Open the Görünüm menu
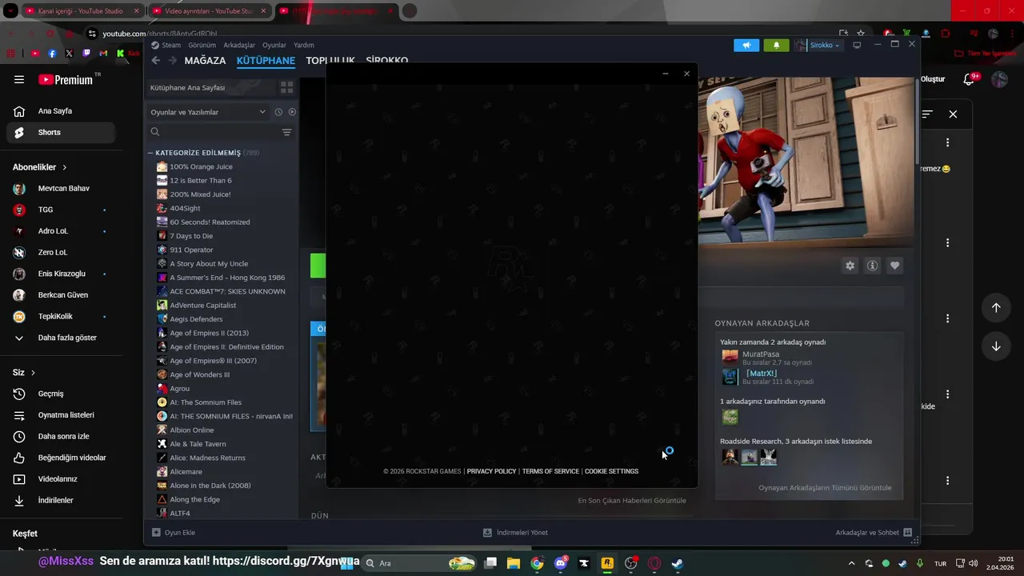The height and width of the screenshot is (576, 1024). pos(202,45)
